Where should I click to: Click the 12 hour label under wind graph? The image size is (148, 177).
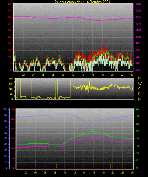click(x=73, y=75)
